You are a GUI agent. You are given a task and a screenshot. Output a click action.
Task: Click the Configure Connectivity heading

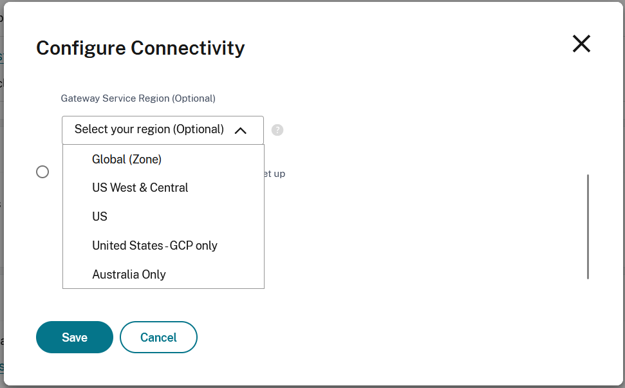pyautogui.click(x=141, y=48)
